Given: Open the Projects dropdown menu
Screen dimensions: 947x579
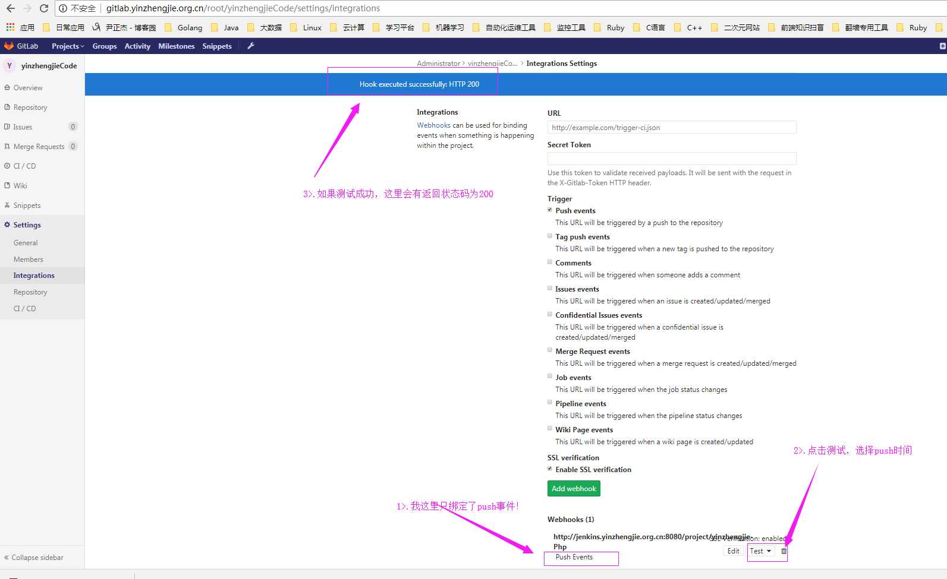Looking at the screenshot, I should (68, 46).
